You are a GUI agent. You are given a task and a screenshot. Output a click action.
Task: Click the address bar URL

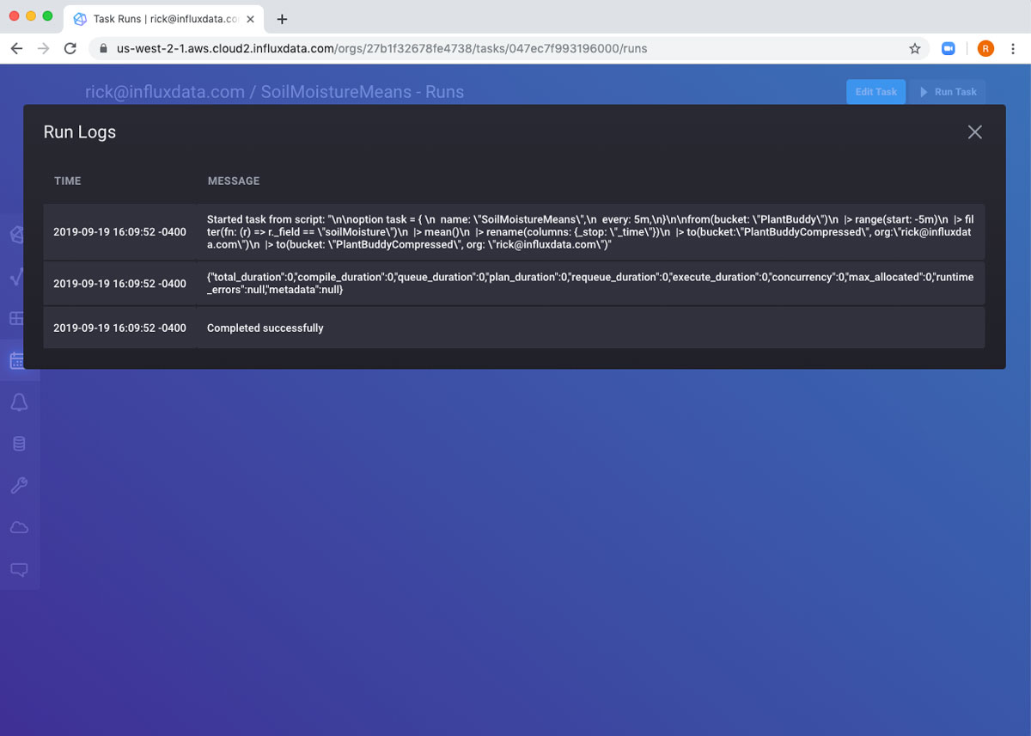coord(382,49)
